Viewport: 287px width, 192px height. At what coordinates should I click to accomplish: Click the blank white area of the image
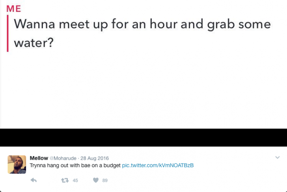coord(143,90)
